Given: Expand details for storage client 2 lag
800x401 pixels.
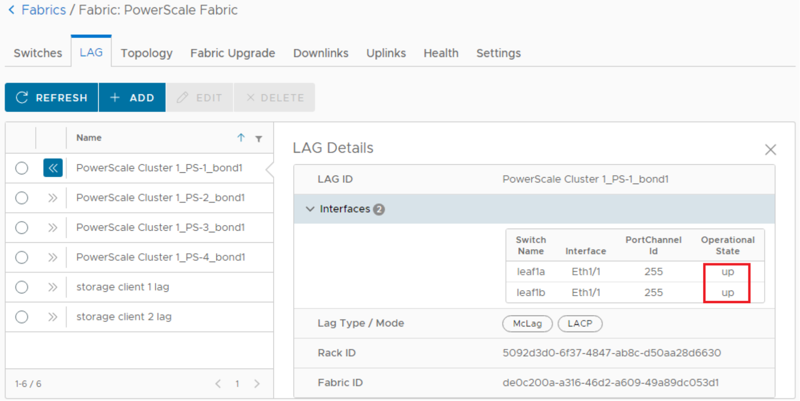Looking at the screenshot, I should [53, 317].
